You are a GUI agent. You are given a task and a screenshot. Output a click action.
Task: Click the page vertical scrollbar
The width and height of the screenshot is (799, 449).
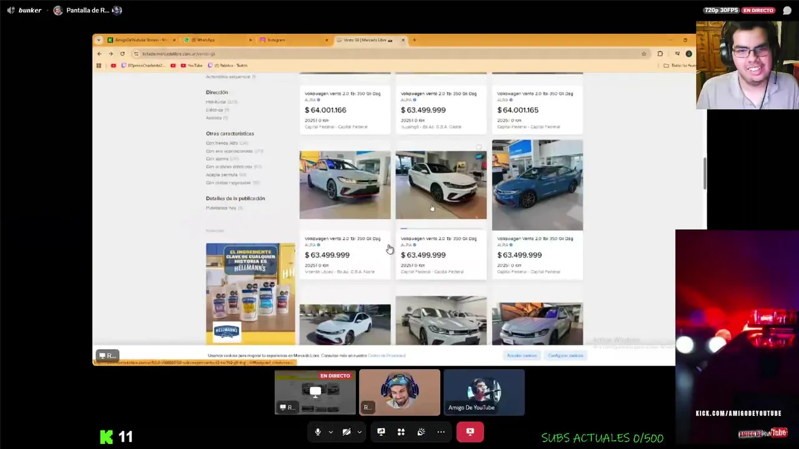click(x=704, y=175)
